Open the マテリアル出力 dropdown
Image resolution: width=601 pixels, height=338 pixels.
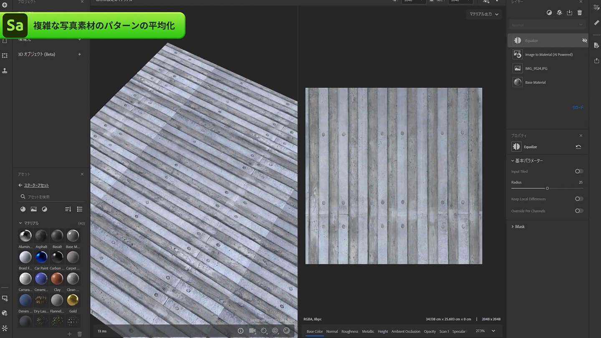(x=484, y=14)
